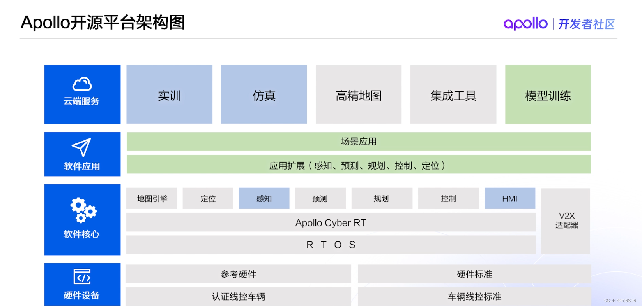Click the cloud icon above 云端服务
642x306 pixels.
82,84
